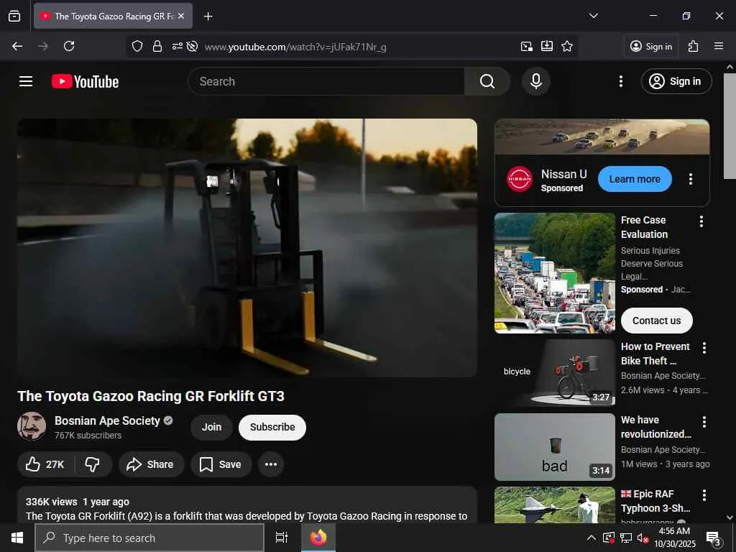Like the video with thumbs up
This screenshot has height=552, width=736.
45,464
